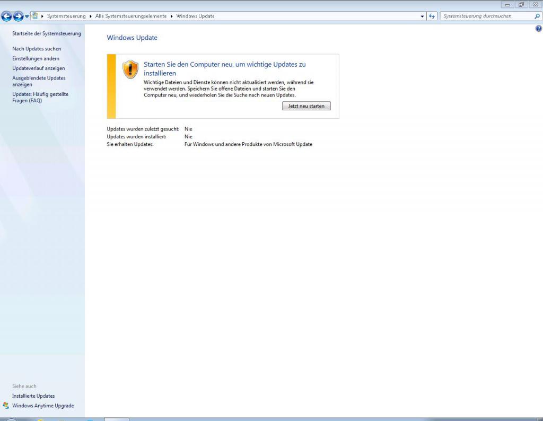Go back using the Back arrow button
This screenshot has height=421, width=543.
click(x=6, y=16)
